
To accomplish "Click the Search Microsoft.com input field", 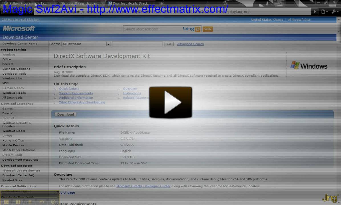I will [x=153, y=29].
